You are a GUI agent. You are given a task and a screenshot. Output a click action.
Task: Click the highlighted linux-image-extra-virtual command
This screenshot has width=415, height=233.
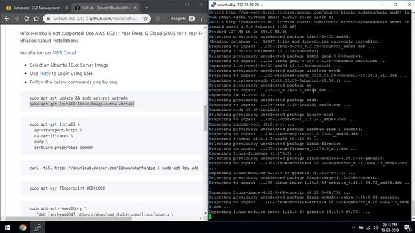pos(82,104)
